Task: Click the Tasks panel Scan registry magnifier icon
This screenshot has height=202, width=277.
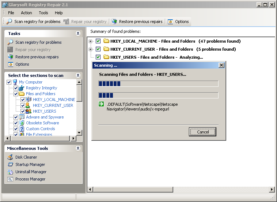Action: click(10, 42)
